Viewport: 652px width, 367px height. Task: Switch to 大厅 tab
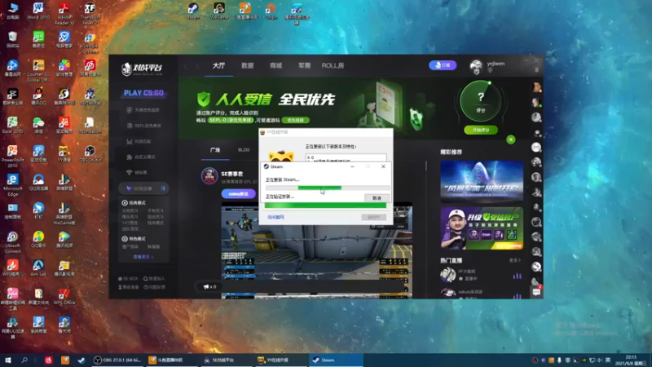point(218,66)
